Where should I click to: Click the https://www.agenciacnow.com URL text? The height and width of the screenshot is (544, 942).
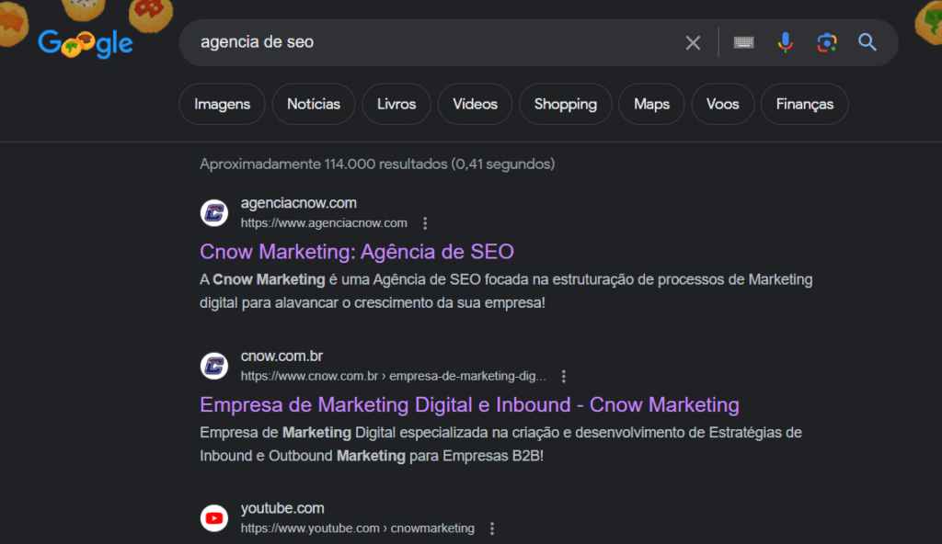[324, 222]
